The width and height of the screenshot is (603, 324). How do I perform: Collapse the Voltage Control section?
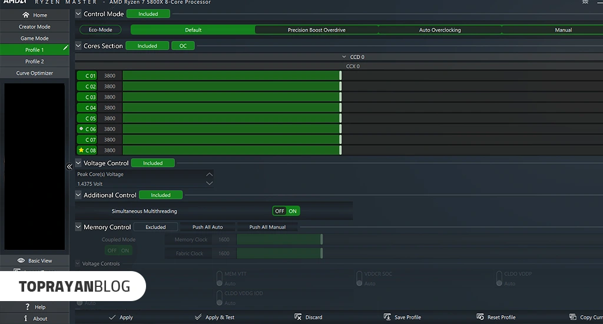tap(78, 163)
